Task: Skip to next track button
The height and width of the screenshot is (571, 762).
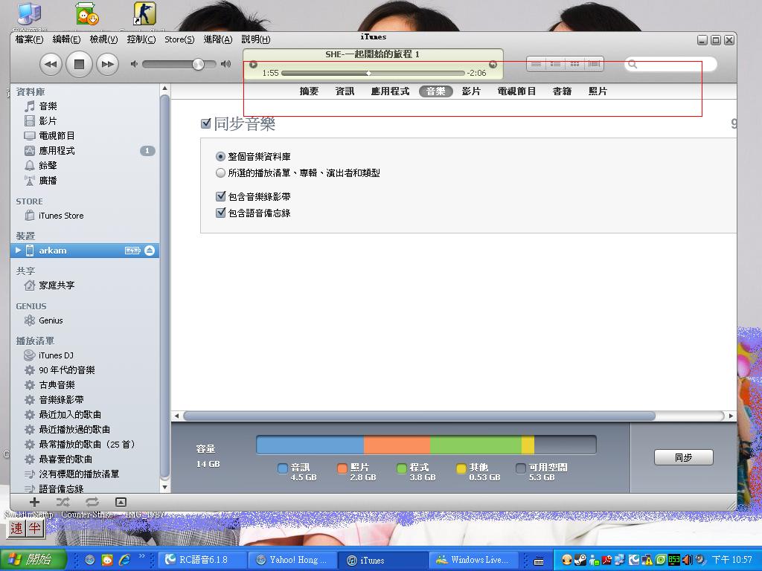Action: (x=107, y=64)
